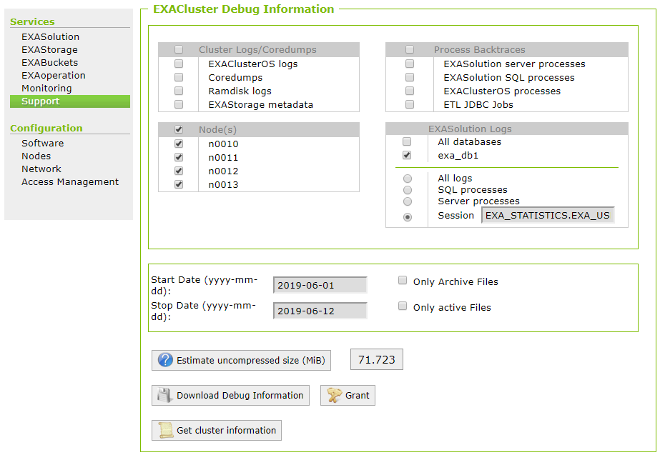Enable Only active Files checkbox
Screen dimensions: 660x455
tap(403, 306)
